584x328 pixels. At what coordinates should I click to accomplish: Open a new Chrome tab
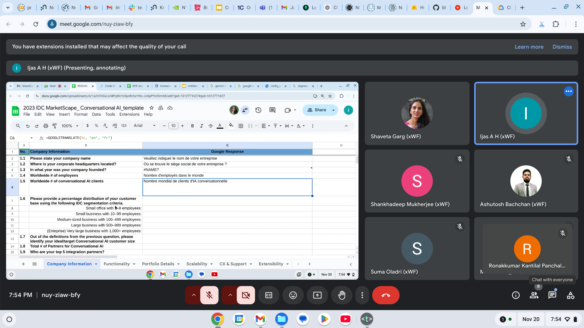(522, 8)
